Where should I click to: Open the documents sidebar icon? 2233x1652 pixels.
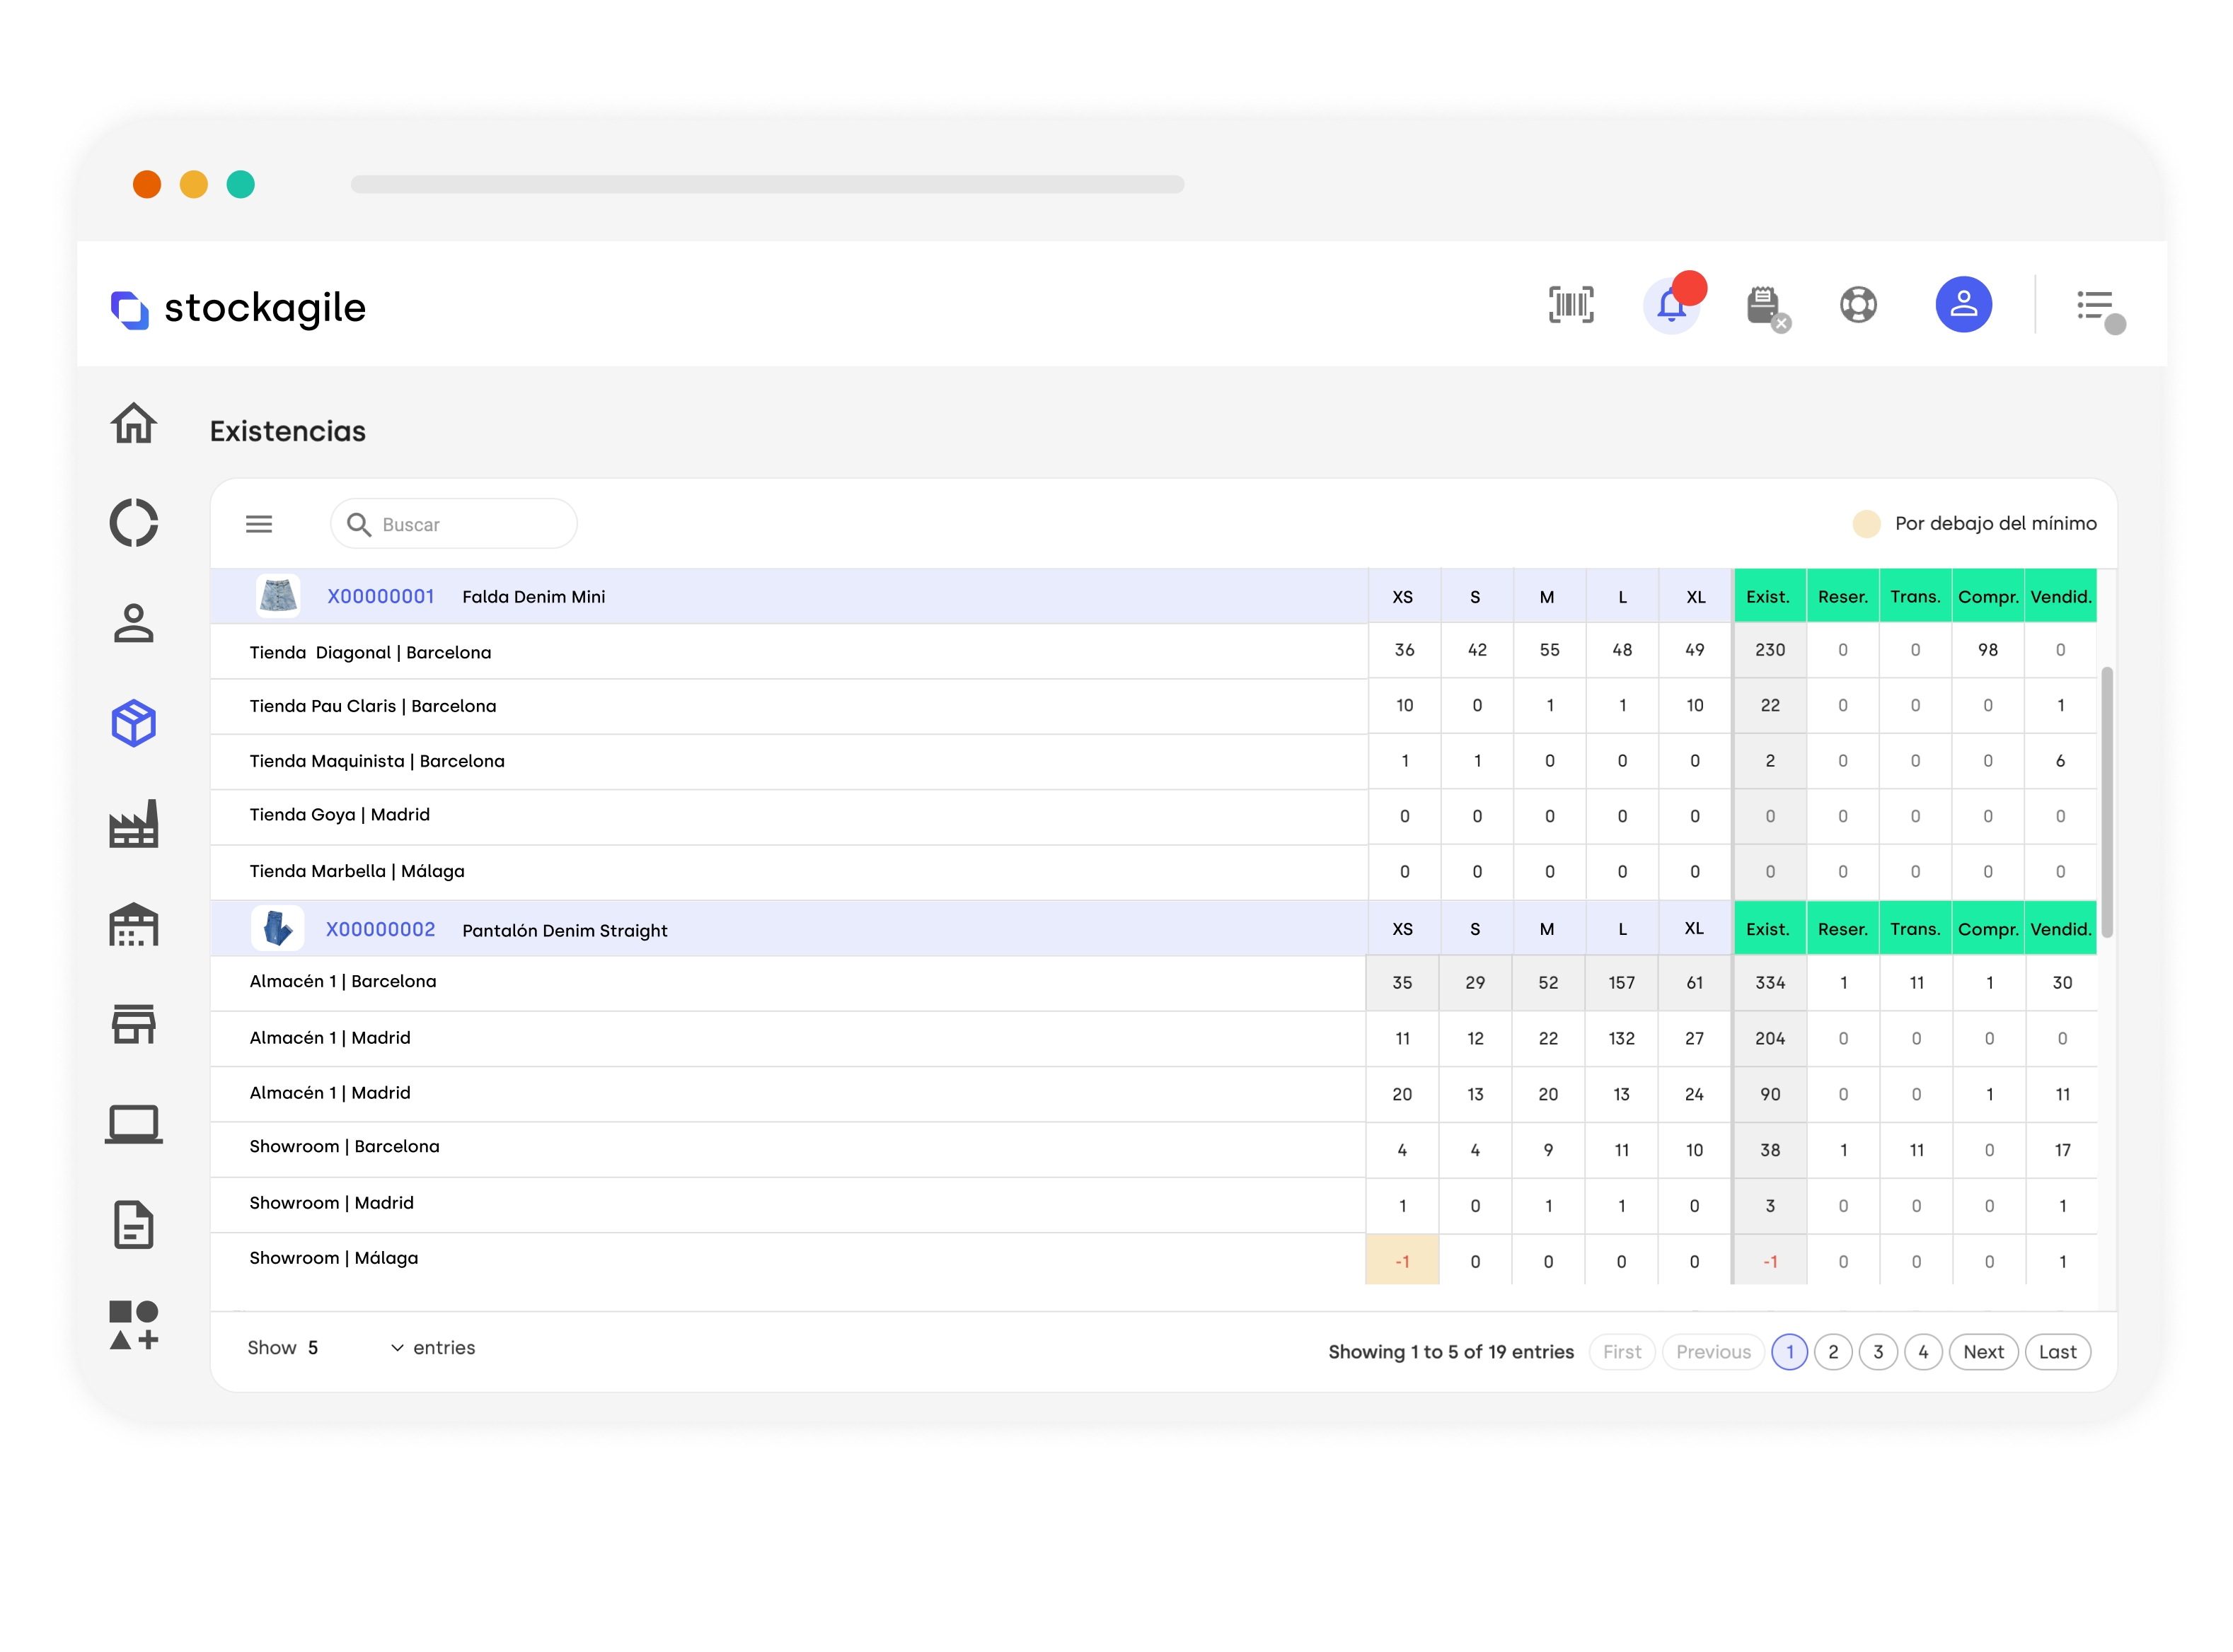(x=134, y=1224)
